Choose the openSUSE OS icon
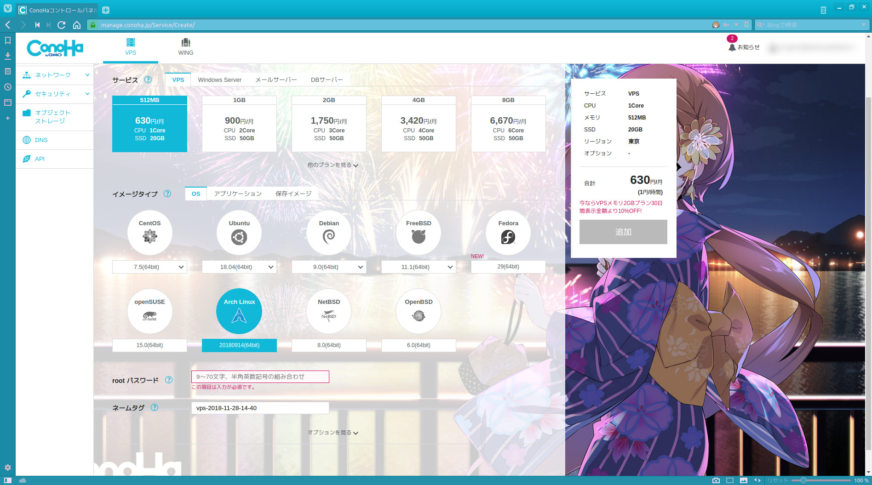The image size is (872, 485). tap(149, 311)
